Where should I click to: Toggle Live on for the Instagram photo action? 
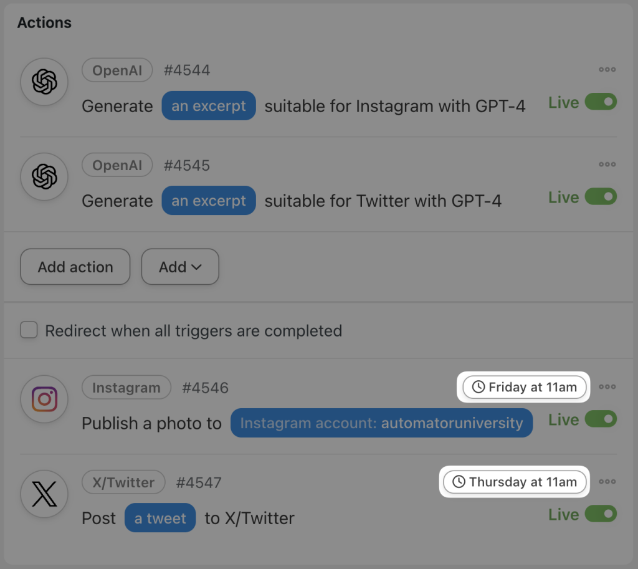600,419
